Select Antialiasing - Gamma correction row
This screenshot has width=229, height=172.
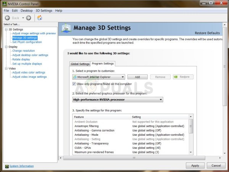(131, 130)
